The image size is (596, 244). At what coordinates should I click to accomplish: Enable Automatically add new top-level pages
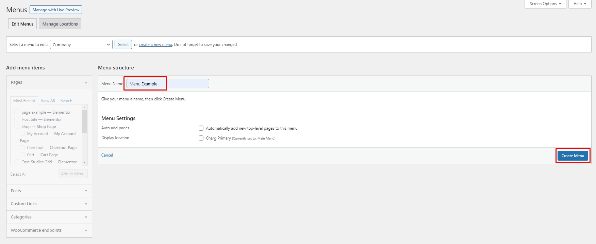201,128
